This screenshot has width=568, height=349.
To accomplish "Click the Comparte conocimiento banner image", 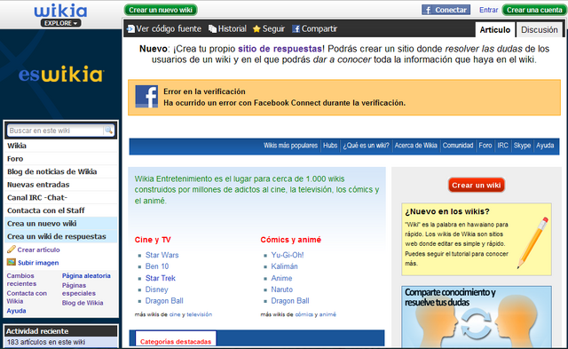I will [x=477, y=317].
